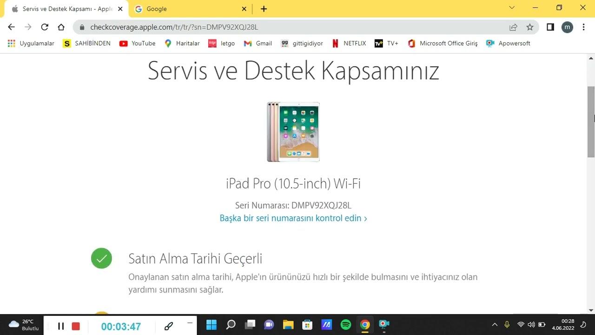Switch to the Google tab
595x335 pixels.
coord(191,9)
